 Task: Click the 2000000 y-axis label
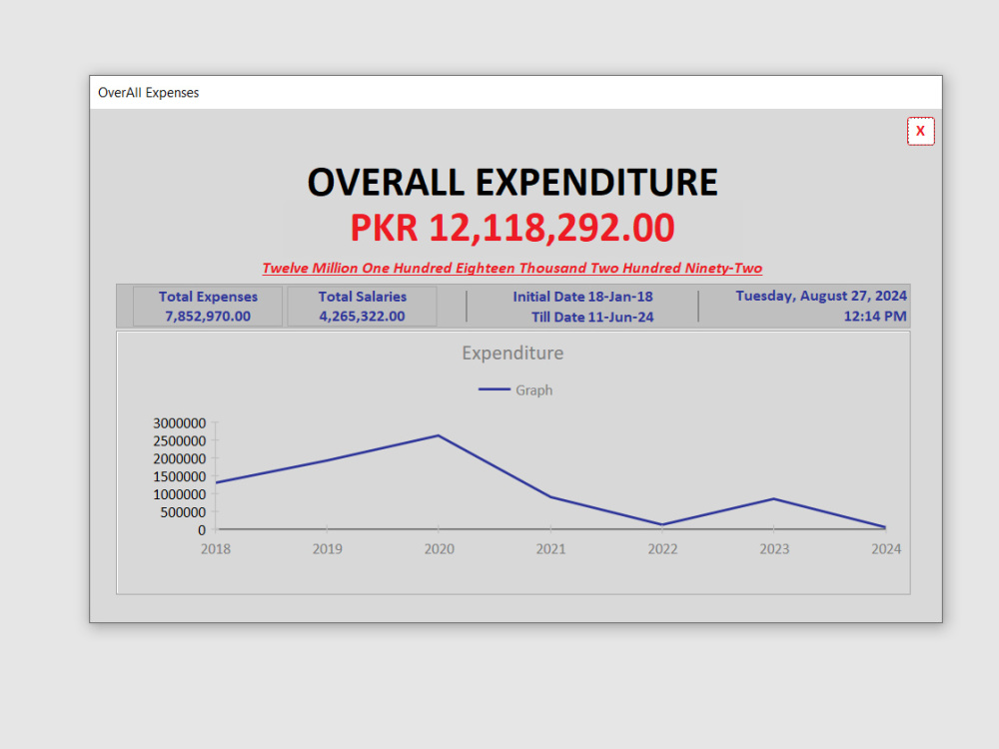179,459
